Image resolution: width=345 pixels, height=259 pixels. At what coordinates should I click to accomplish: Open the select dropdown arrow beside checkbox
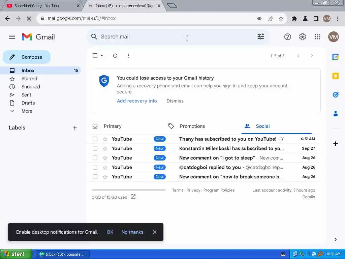tap(102, 56)
